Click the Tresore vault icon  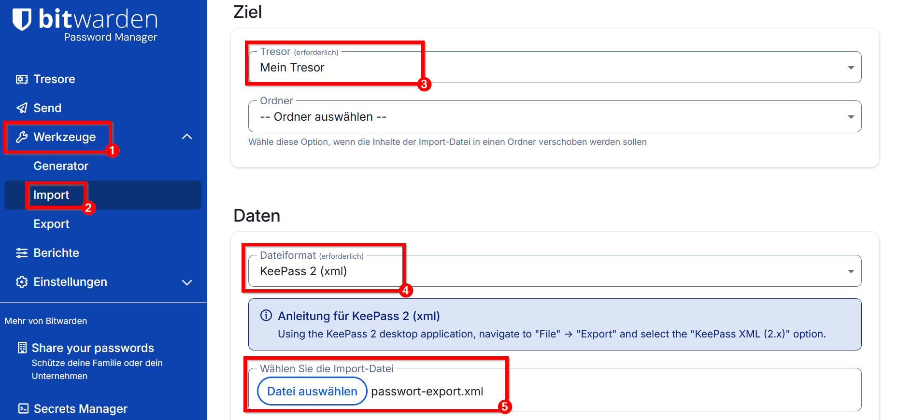click(22, 79)
